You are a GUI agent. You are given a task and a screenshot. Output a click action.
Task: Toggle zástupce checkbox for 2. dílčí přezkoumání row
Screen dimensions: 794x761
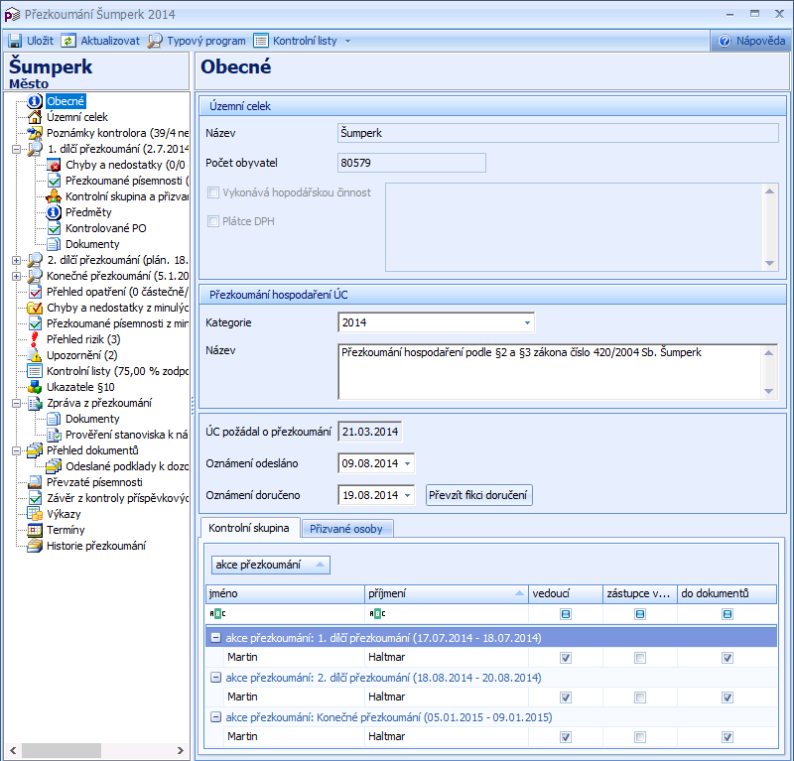(x=640, y=698)
